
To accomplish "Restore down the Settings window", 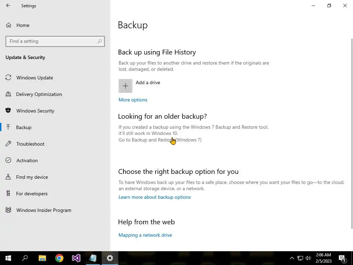I will click(329, 6).
